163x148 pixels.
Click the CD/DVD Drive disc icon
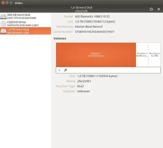(3, 24)
